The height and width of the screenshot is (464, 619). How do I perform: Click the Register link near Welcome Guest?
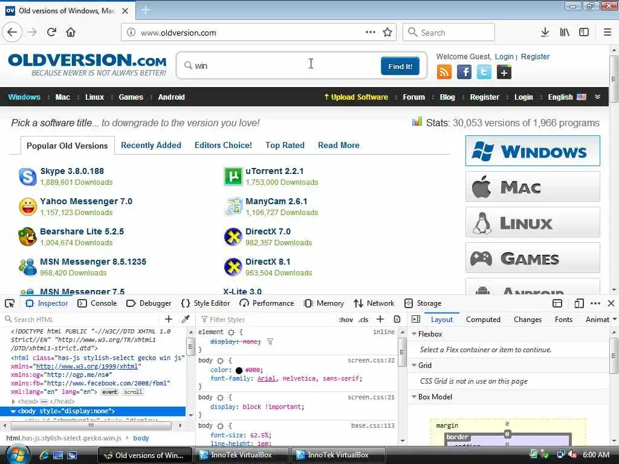[x=535, y=57]
